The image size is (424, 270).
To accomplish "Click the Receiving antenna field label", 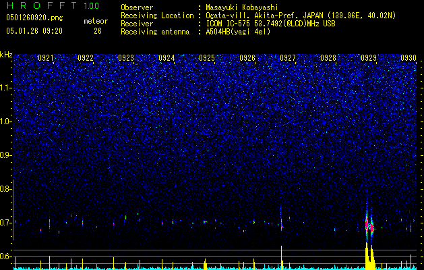I will click(x=155, y=32).
